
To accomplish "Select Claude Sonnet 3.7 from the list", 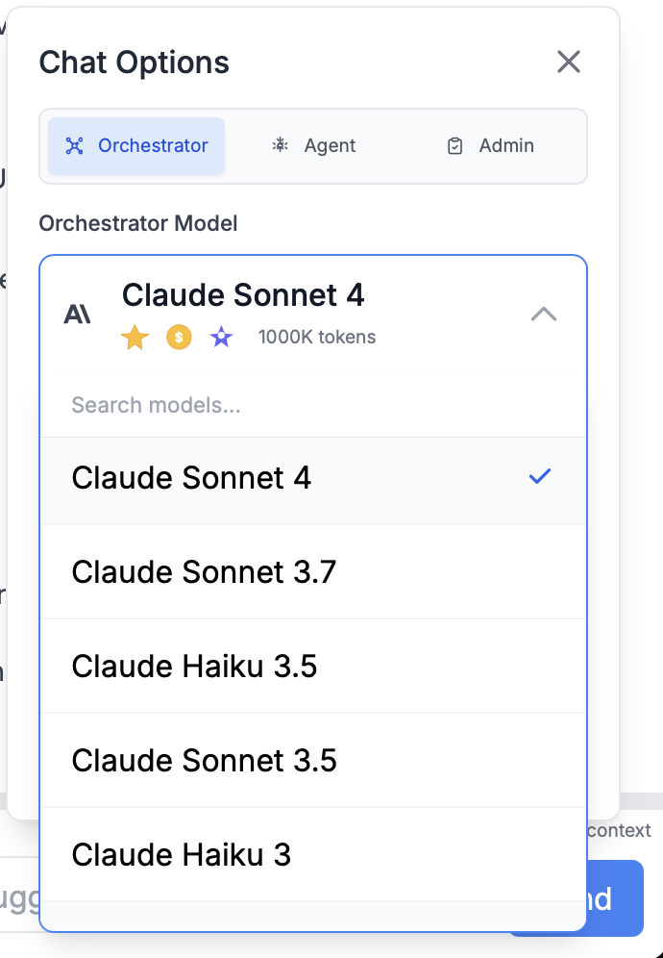I will [205, 571].
